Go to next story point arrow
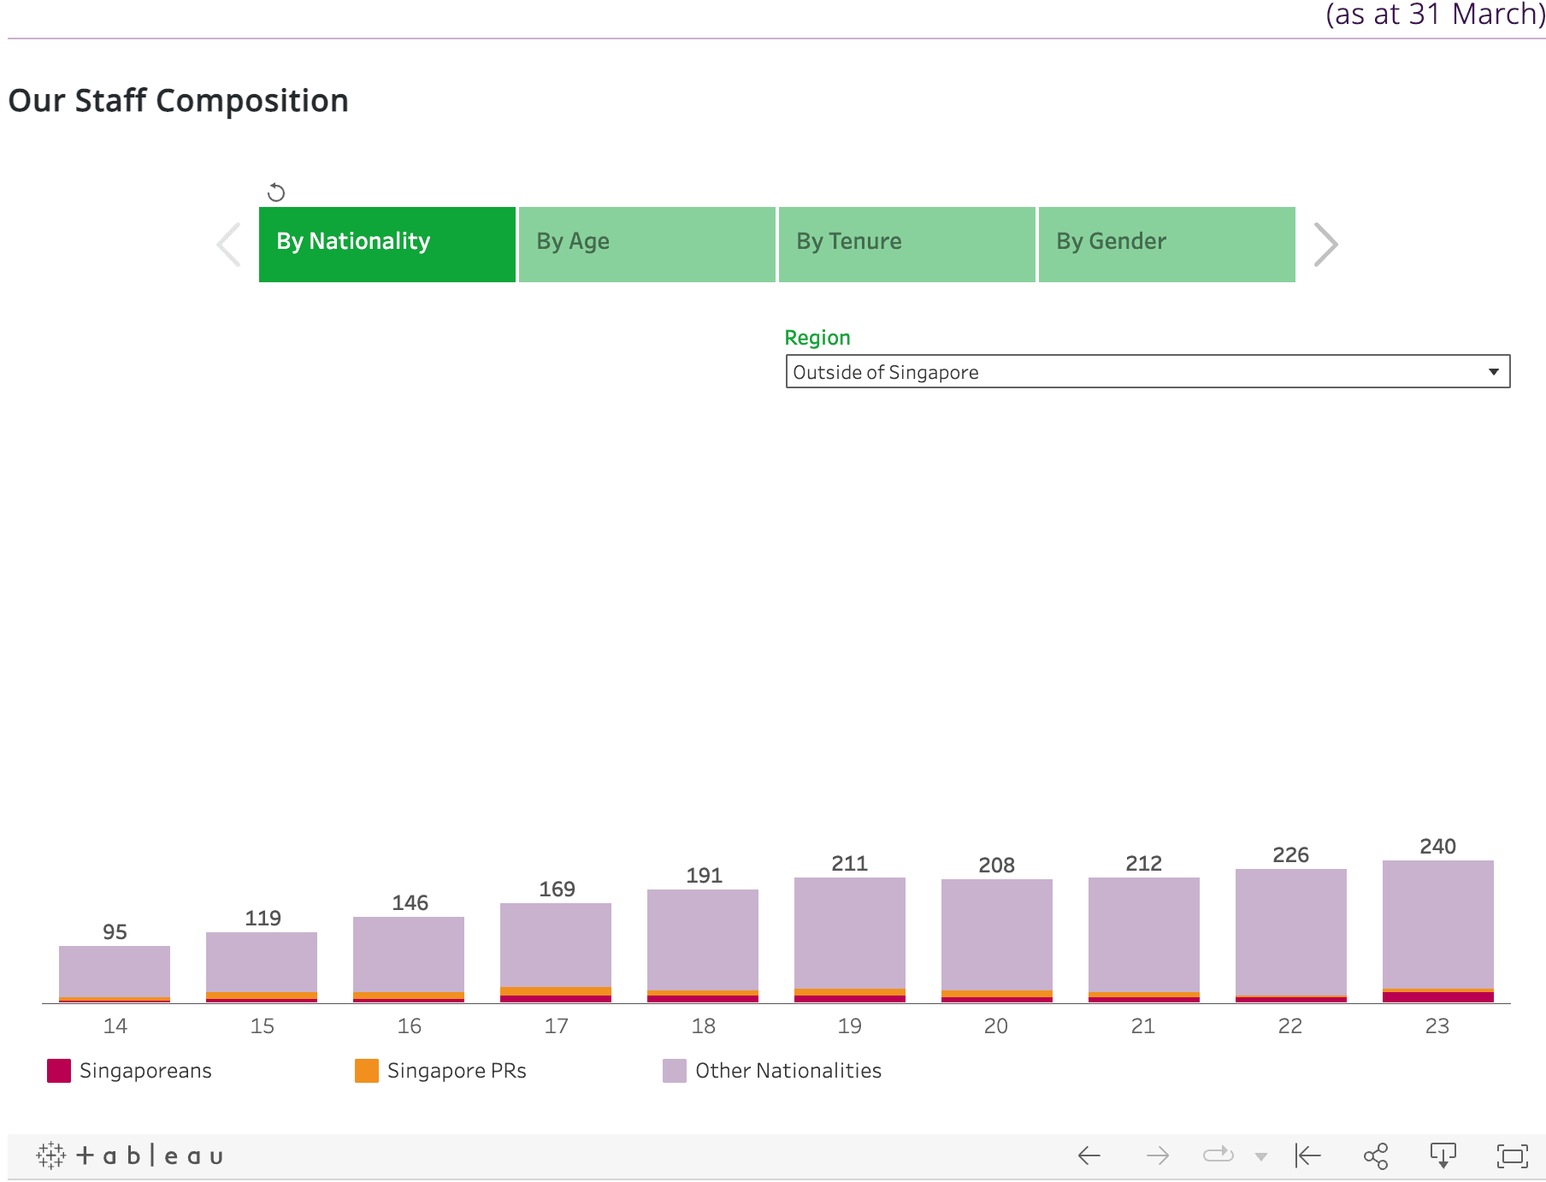The width and height of the screenshot is (1546, 1182). (x=1325, y=245)
